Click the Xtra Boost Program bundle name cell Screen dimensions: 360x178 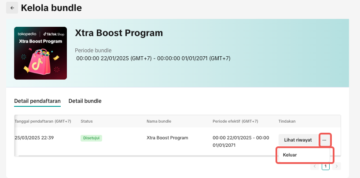tap(167, 138)
